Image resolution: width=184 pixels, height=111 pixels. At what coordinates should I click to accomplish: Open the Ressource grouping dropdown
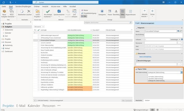(39, 27)
